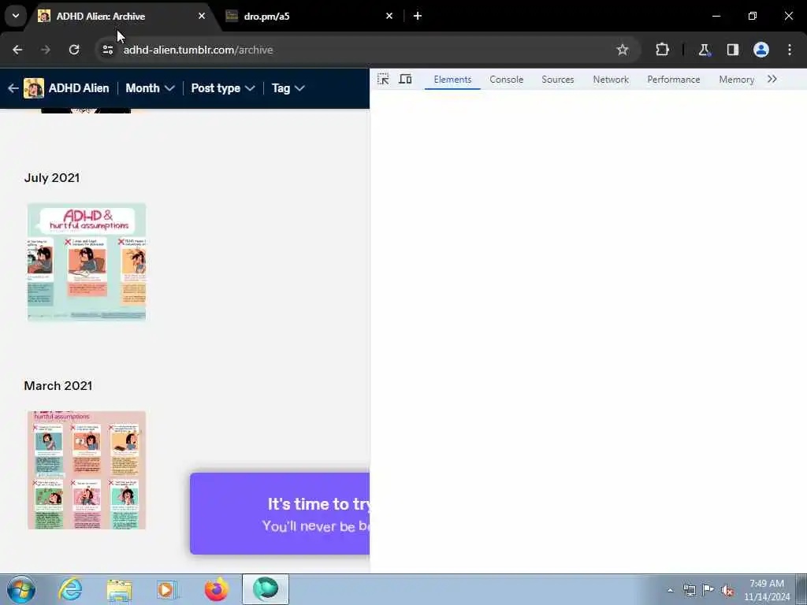This screenshot has width=807, height=605.
Task: Click the muted volume tray icon
Action: click(x=727, y=590)
